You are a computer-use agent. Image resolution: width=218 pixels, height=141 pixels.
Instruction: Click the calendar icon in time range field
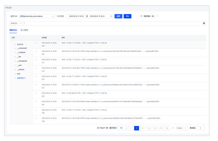111,16
